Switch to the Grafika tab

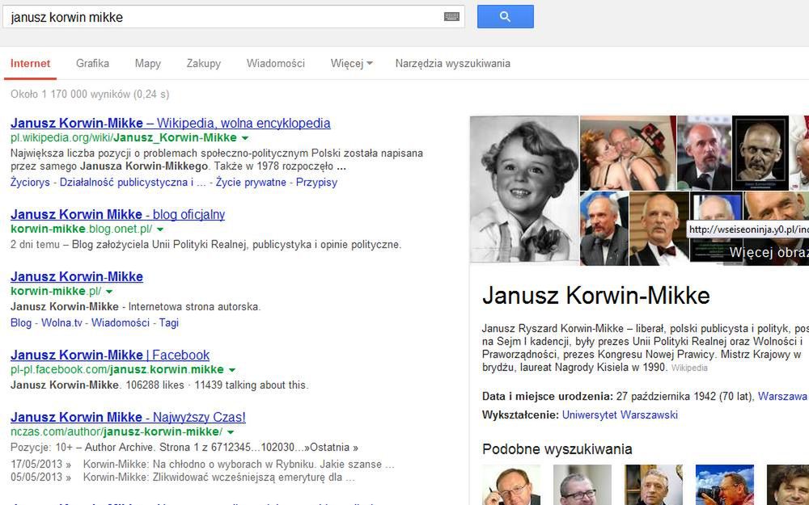click(x=92, y=63)
